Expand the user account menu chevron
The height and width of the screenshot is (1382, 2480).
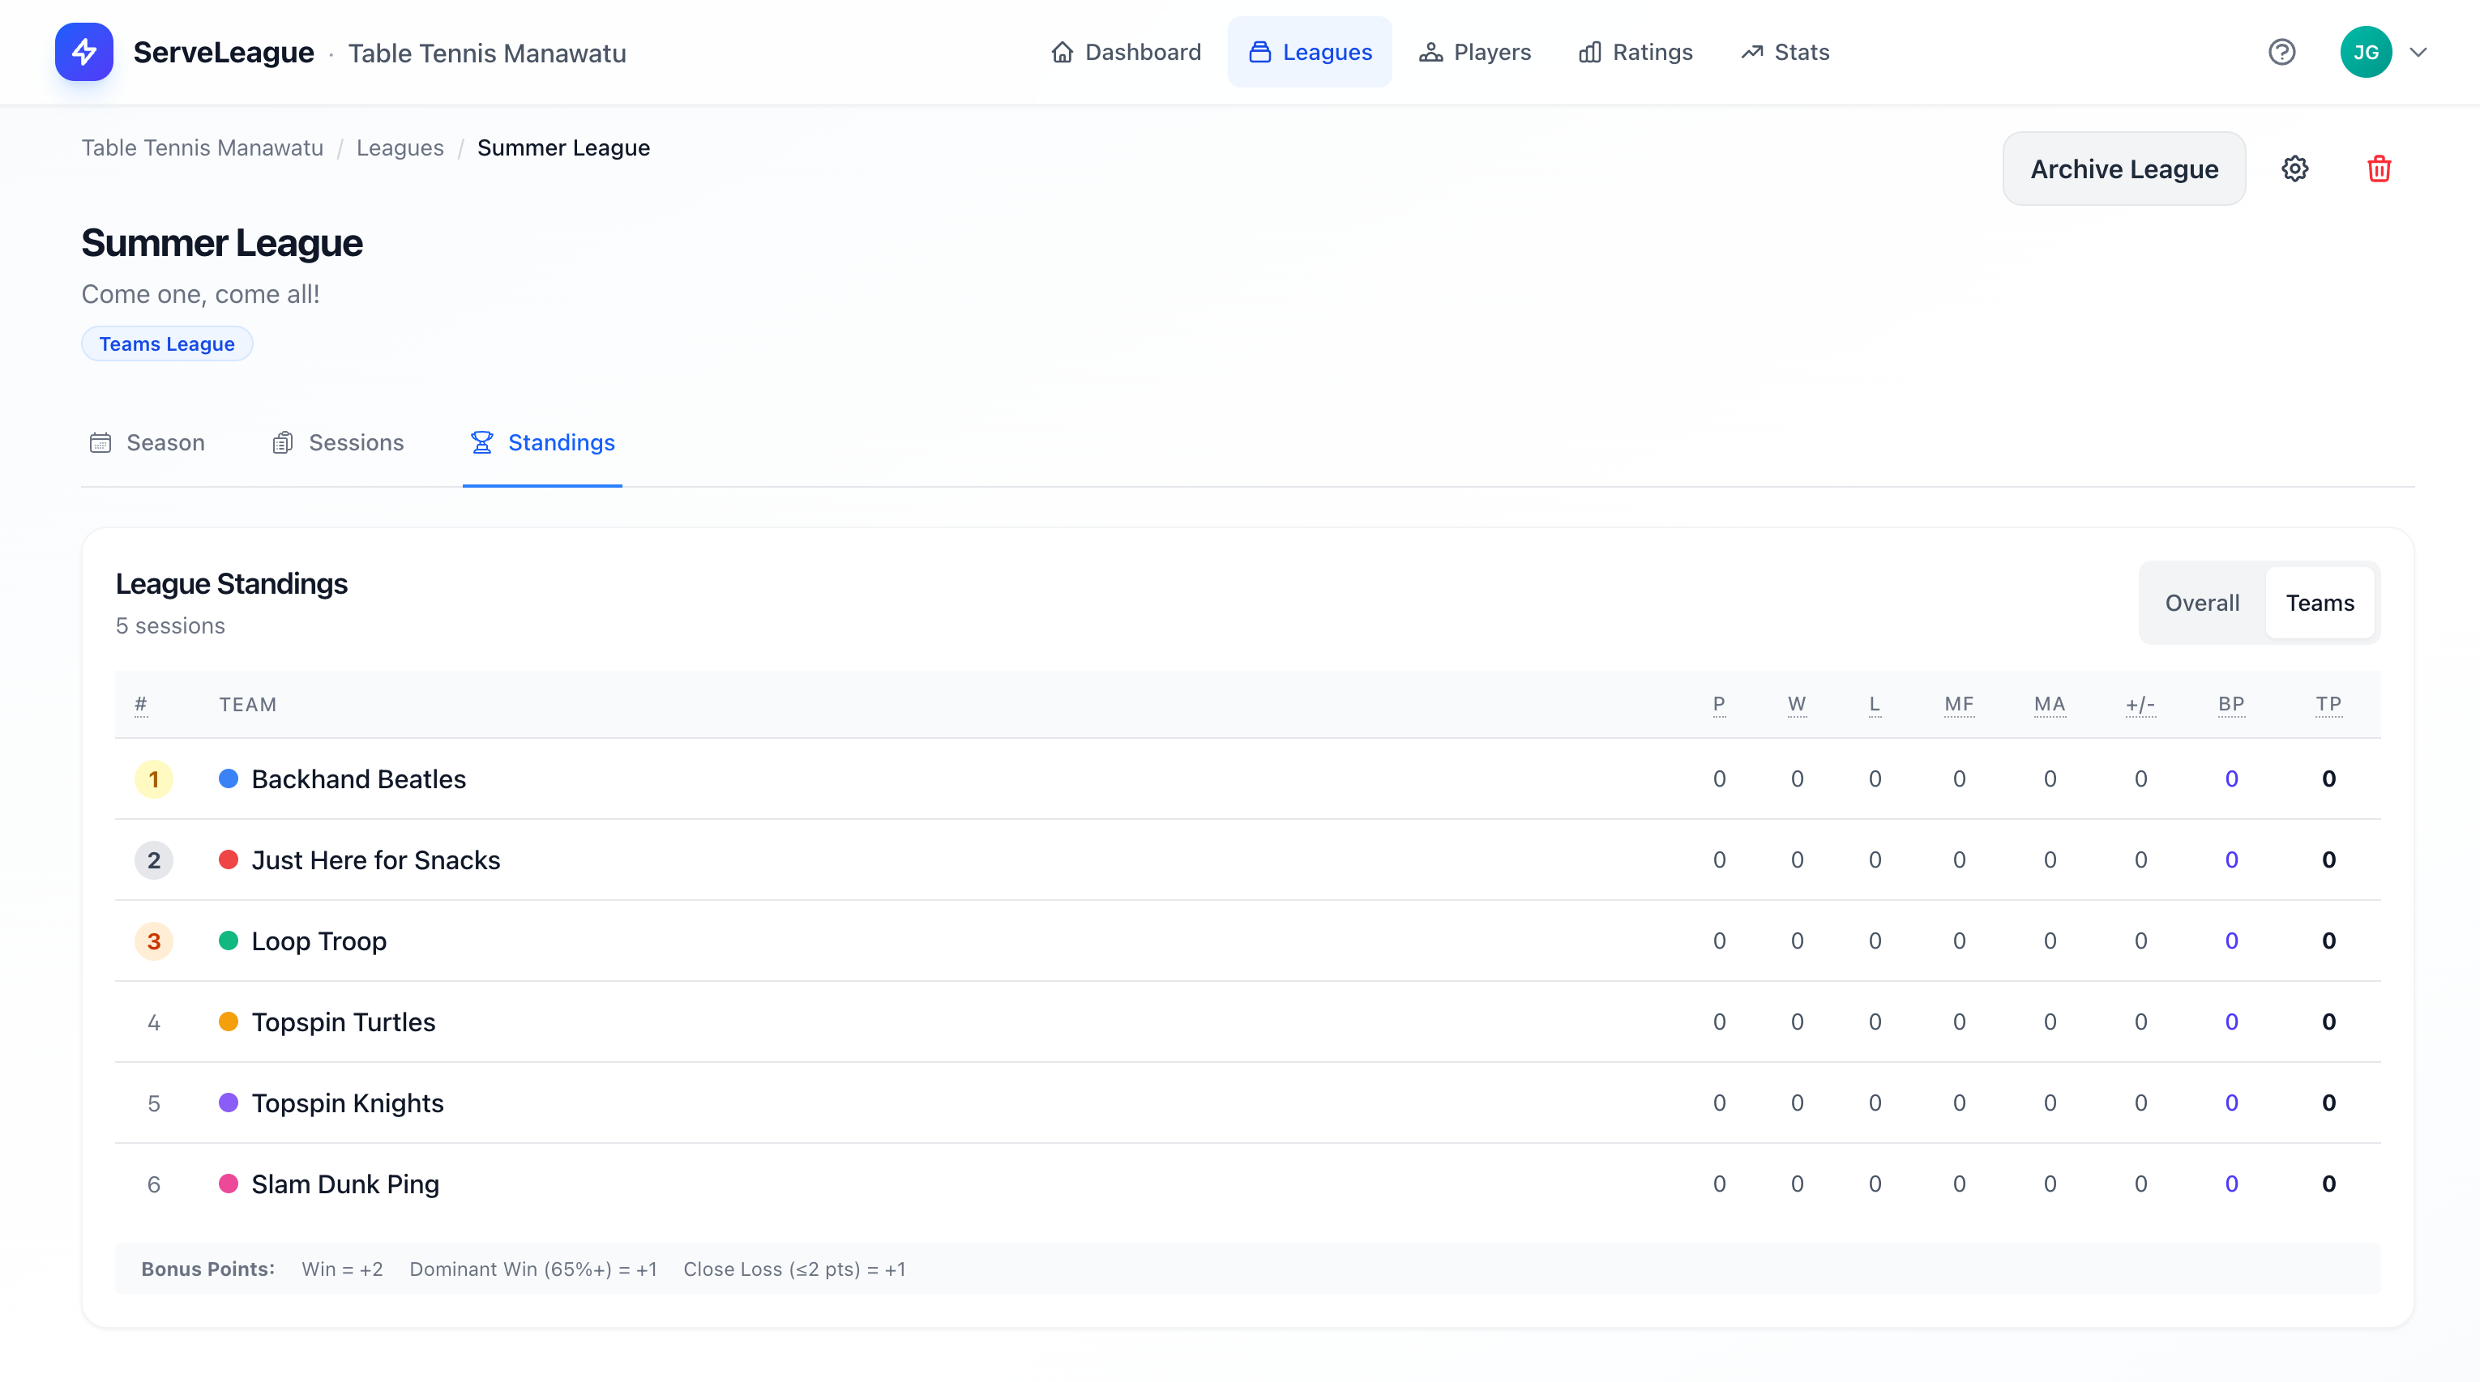pyautogui.click(x=2418, y=52)
